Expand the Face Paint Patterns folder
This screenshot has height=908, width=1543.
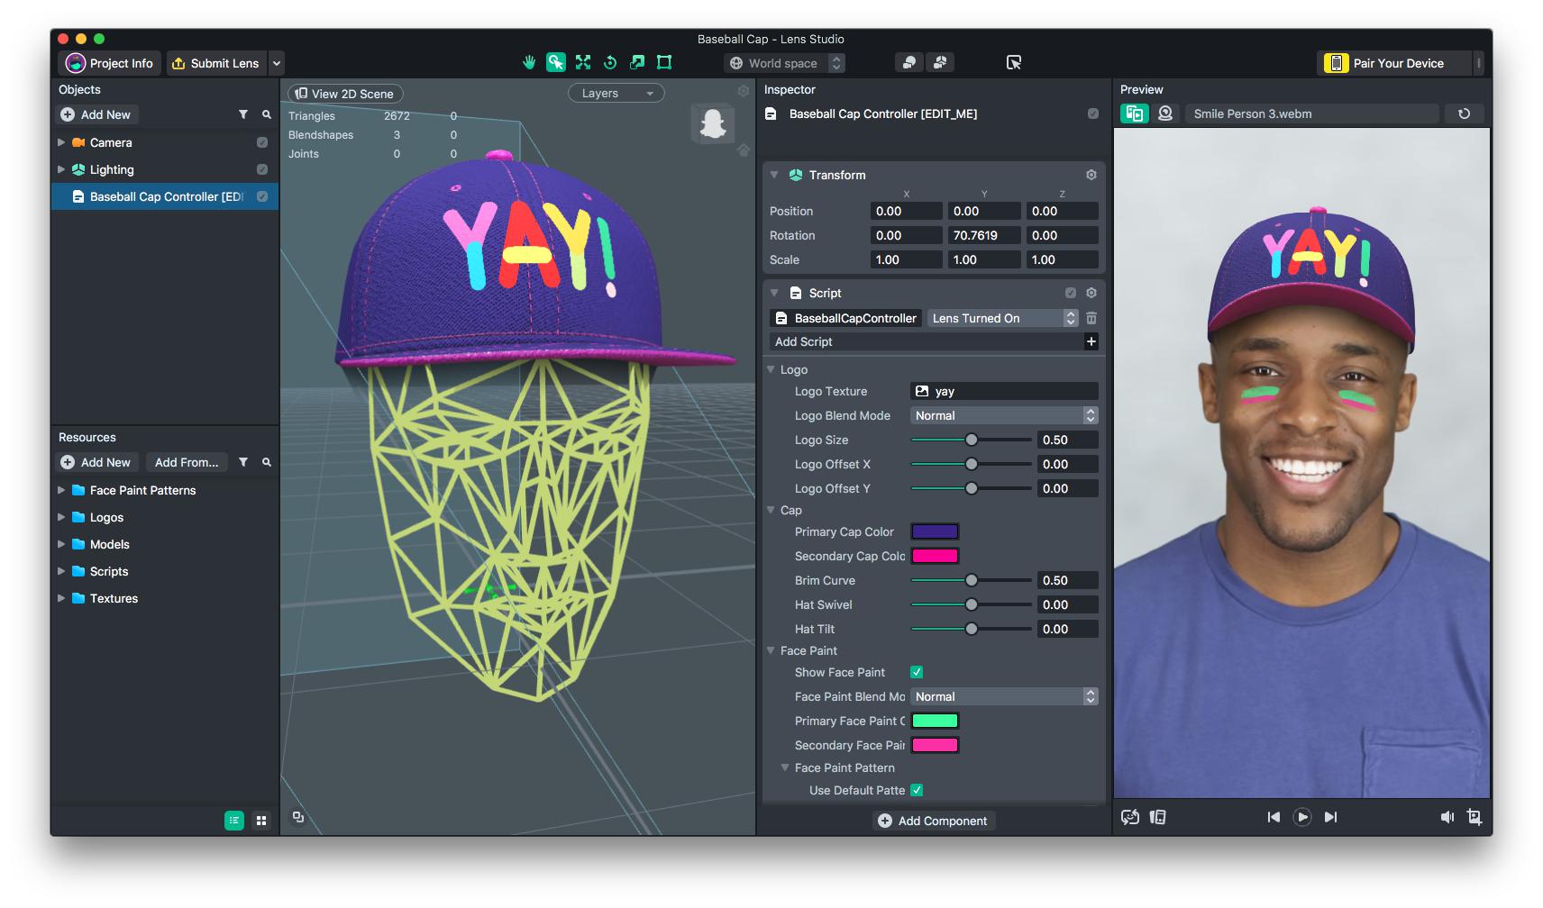pos(61,490)
